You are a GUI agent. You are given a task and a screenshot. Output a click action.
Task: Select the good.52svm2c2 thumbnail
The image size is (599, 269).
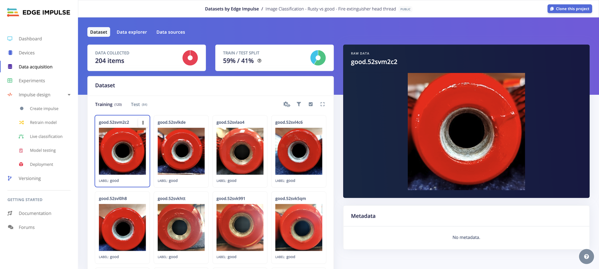click(122, 151)
